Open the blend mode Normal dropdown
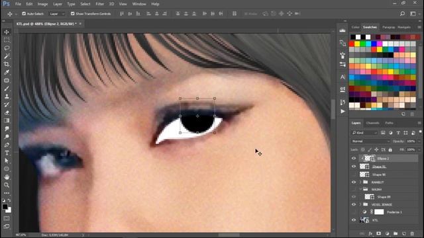Viewport: 424px width, 238px height. pos(370,141)
